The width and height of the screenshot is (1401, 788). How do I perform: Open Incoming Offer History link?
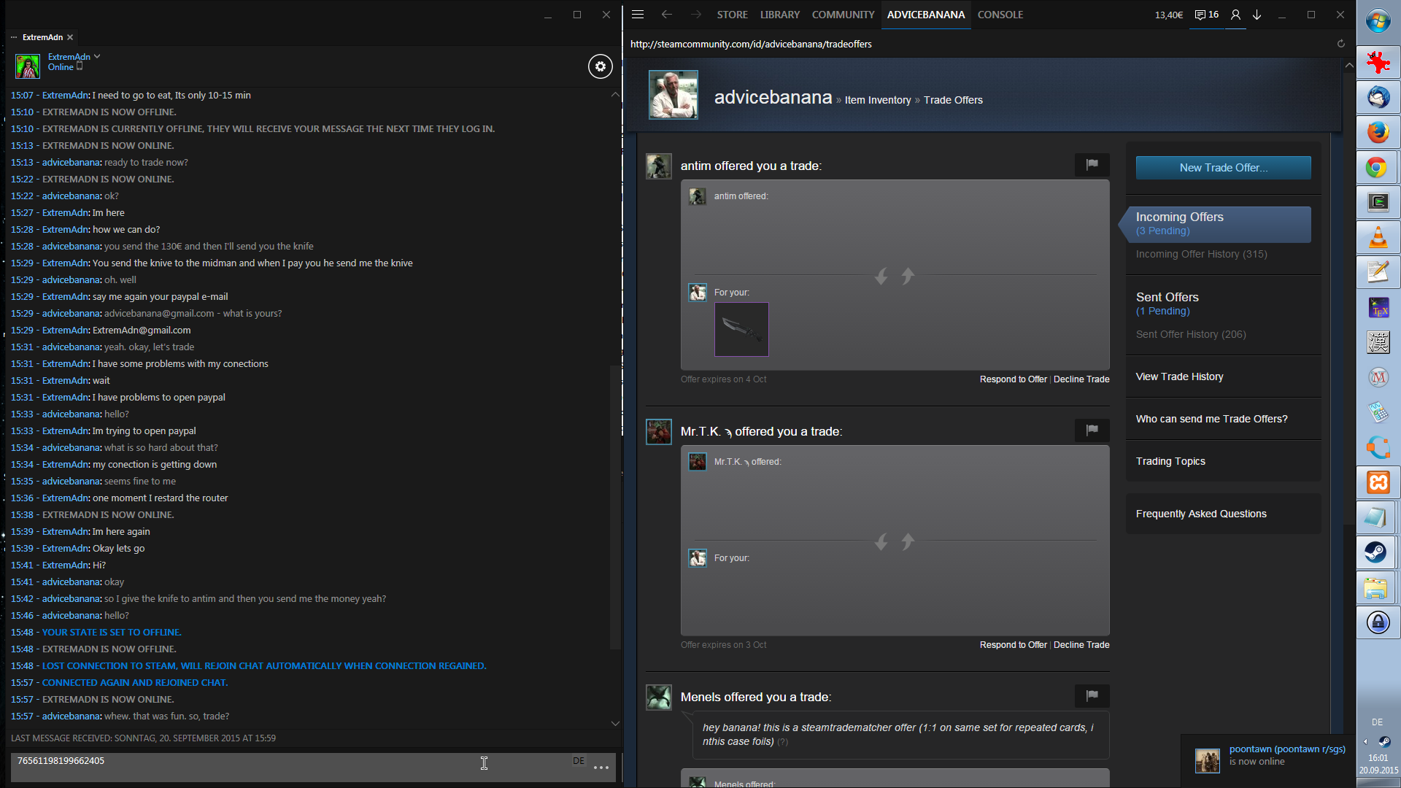point(1201,254)
